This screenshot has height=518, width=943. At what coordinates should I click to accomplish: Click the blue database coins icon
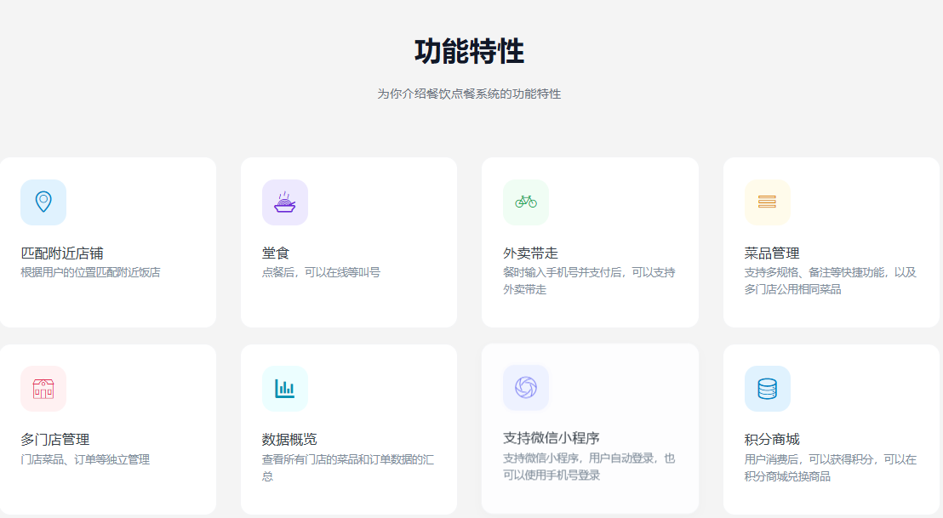(x=767, y=389)
